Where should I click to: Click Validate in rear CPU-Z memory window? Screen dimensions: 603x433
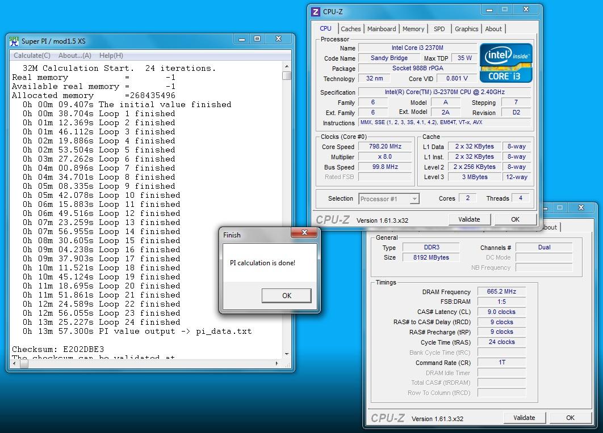[x=524, y=418]
